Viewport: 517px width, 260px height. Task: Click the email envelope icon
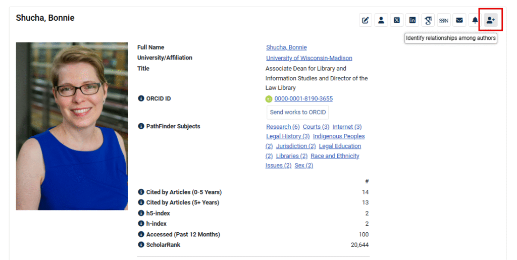pyautogui.click(x=459, y=20)
